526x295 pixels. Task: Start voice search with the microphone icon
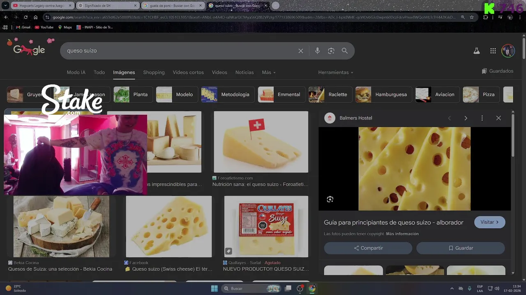[317, 51]
